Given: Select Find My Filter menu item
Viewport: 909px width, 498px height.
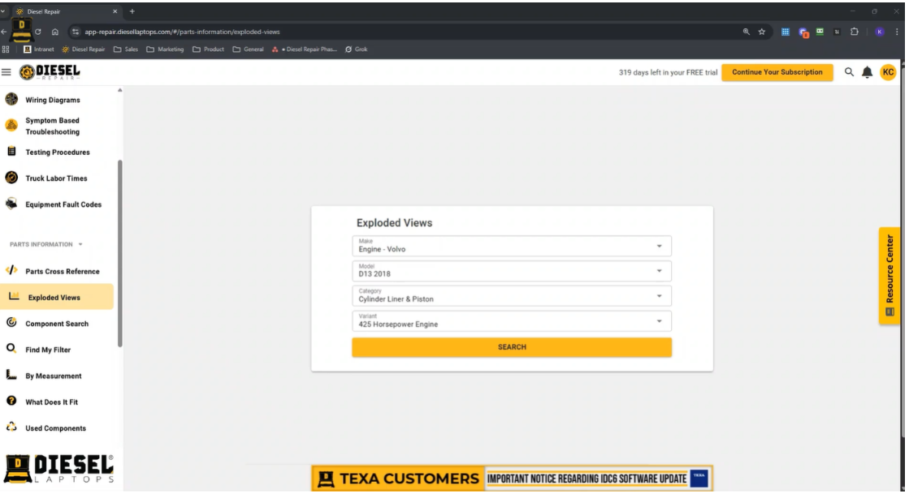Looking at the screenshot, I should point(48,350).
